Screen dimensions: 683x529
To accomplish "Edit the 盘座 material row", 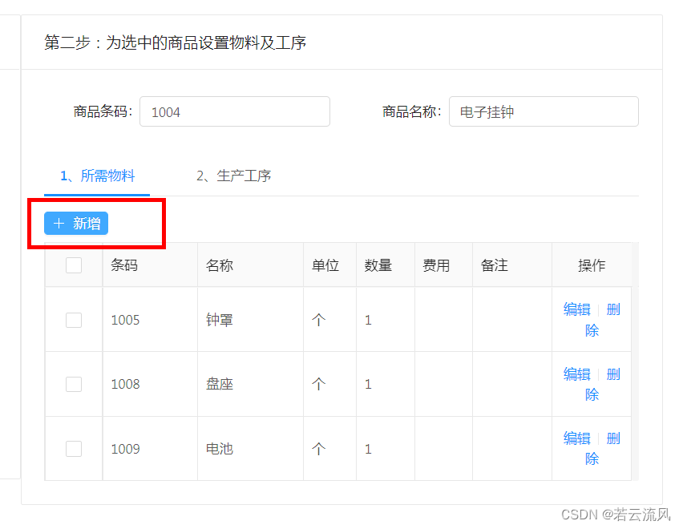I will (x=576, y=374).
